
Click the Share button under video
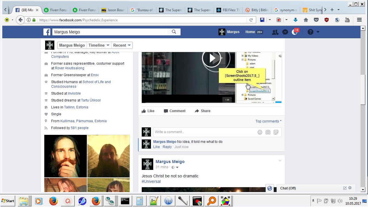[x=202, y=111]
